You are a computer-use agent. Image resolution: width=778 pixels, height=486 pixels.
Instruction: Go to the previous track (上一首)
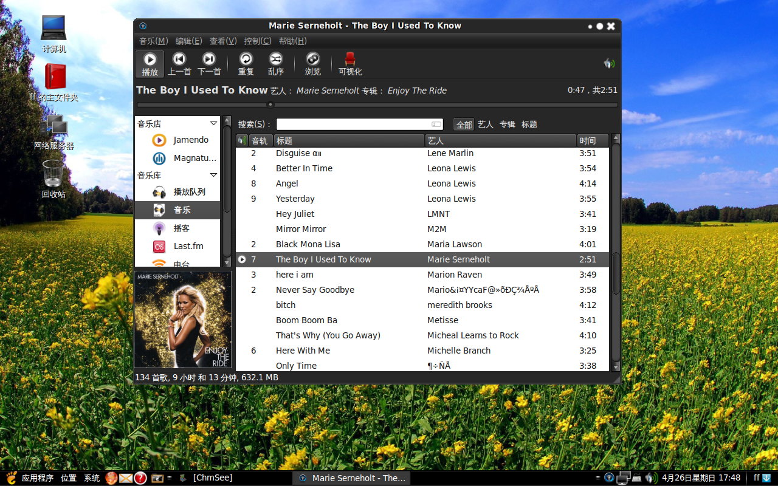coord(179,64)
